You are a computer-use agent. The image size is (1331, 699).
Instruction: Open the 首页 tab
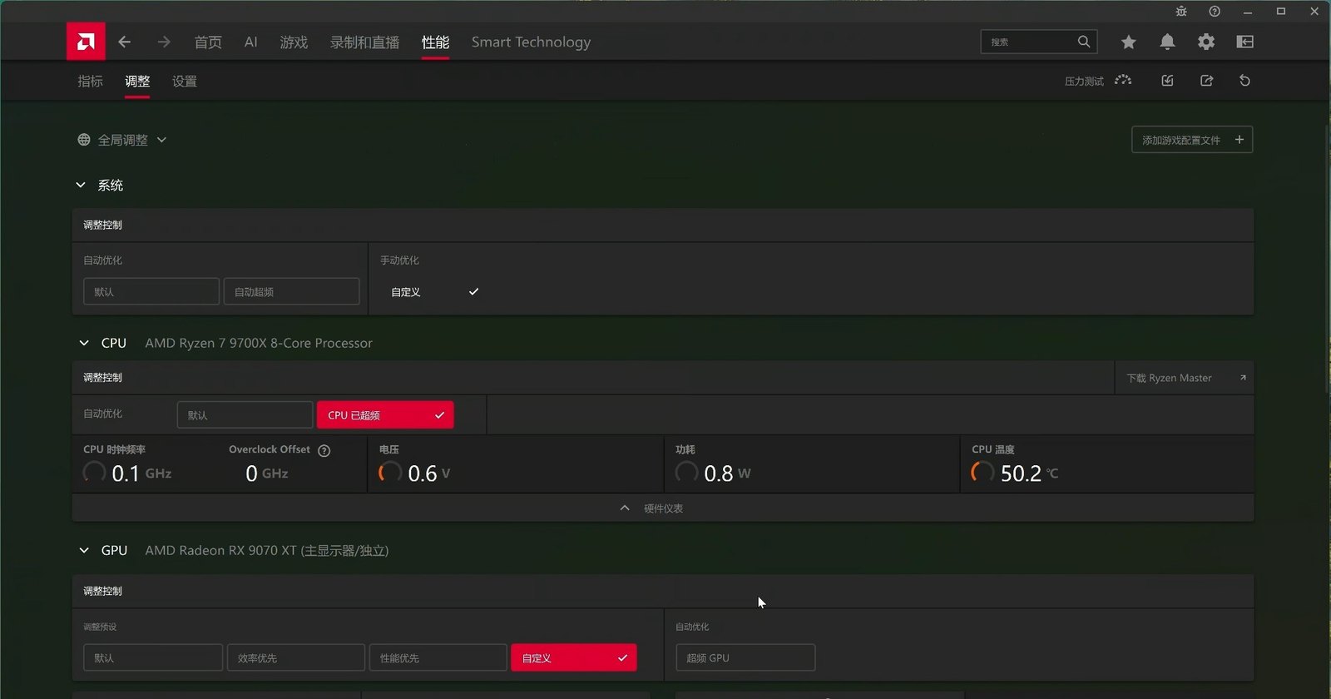pyautogui.click(x=208, y=42)
